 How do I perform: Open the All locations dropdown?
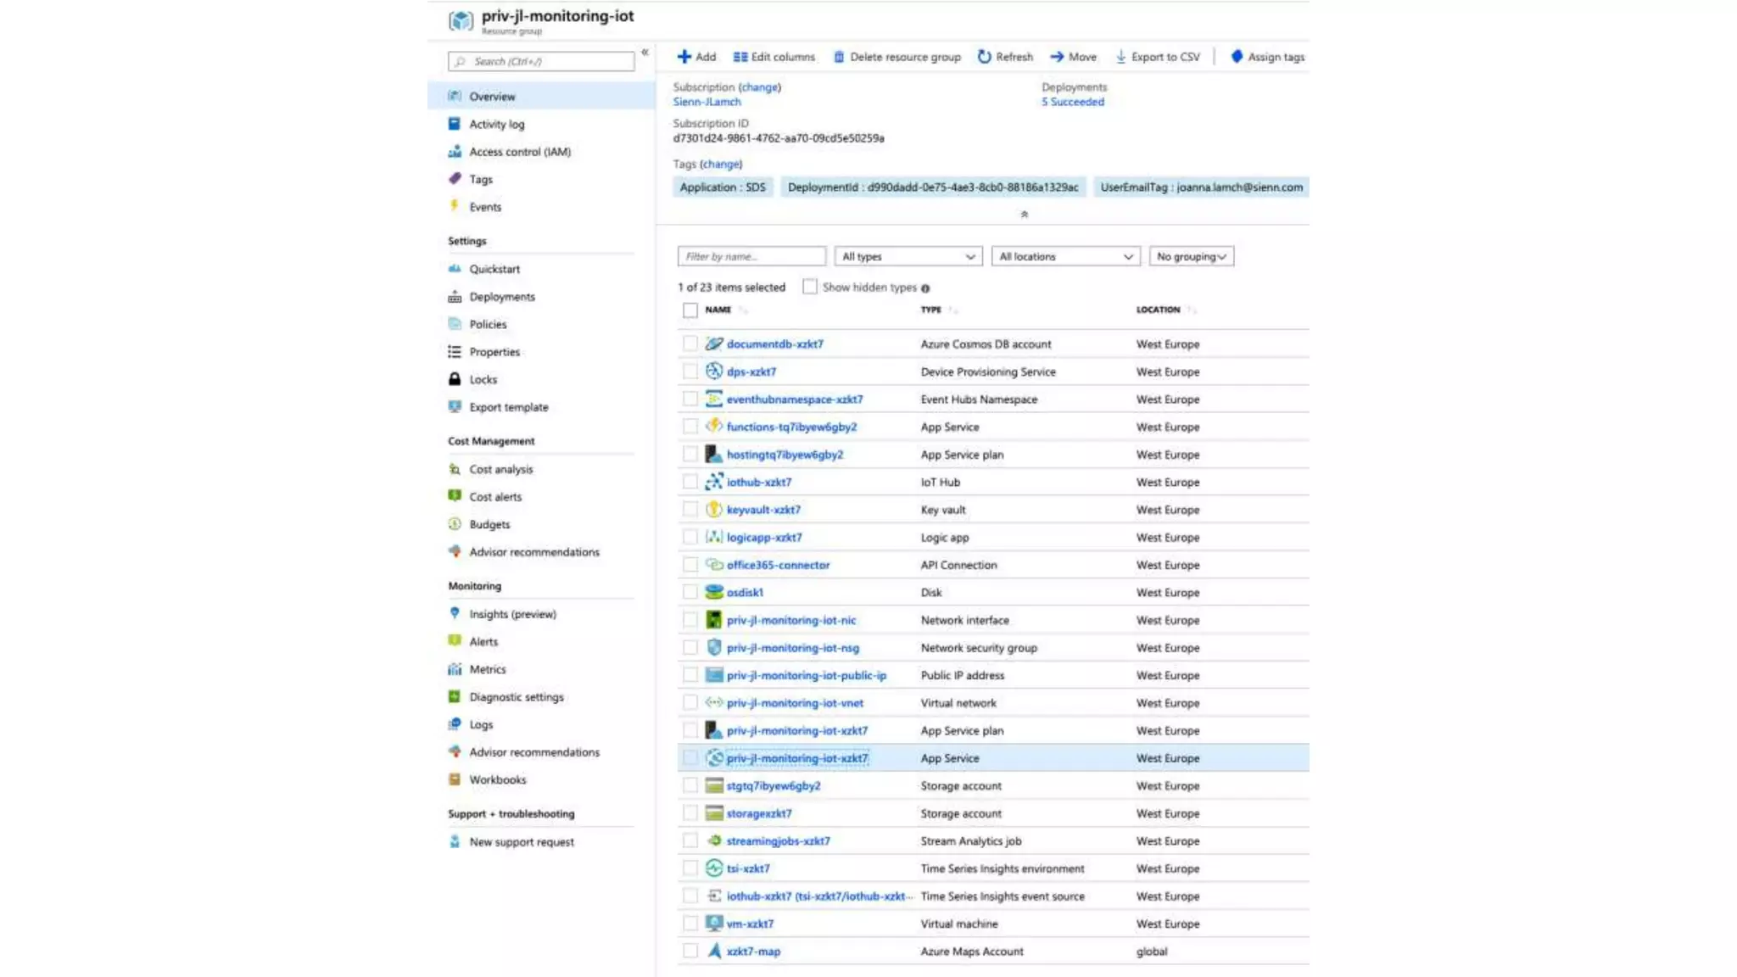coord(1065,256)
